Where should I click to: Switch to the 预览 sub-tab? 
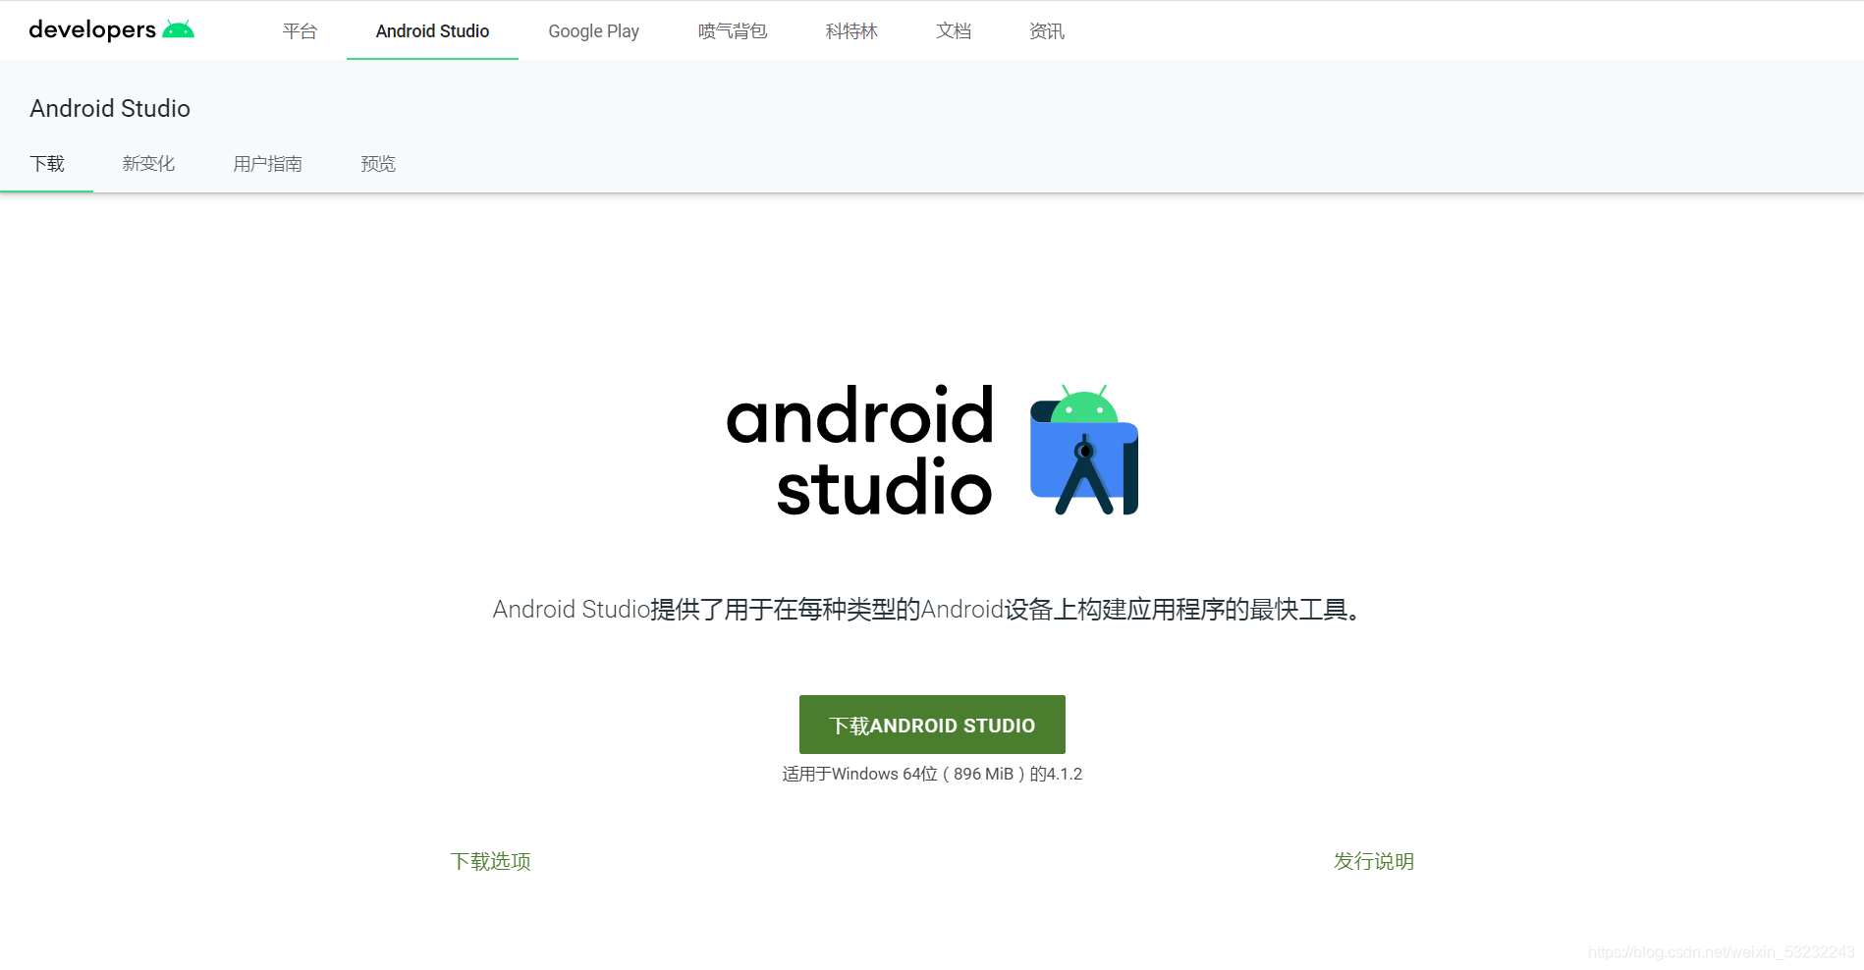point(378,164)
